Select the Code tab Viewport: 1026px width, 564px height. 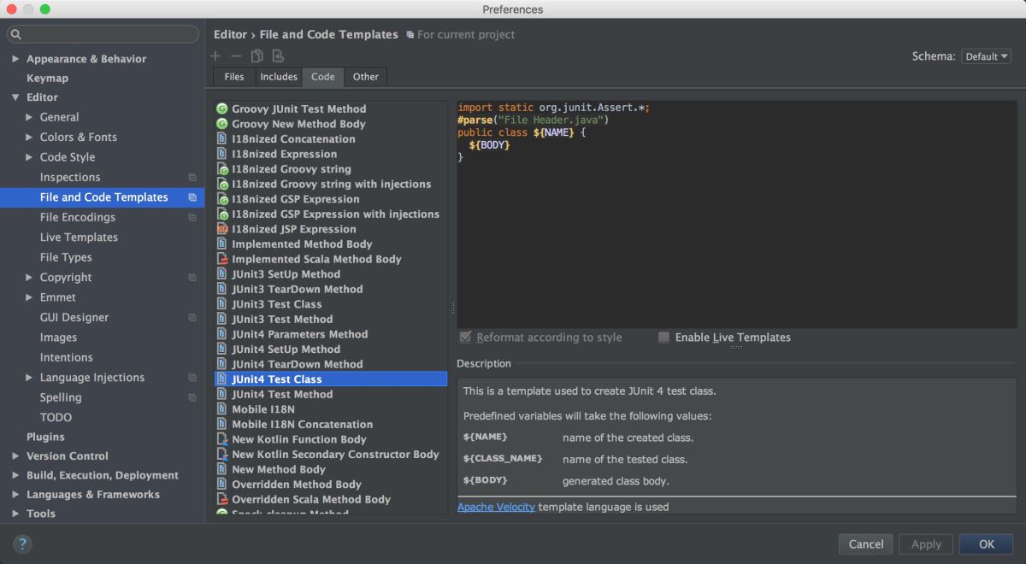[323, 77]
